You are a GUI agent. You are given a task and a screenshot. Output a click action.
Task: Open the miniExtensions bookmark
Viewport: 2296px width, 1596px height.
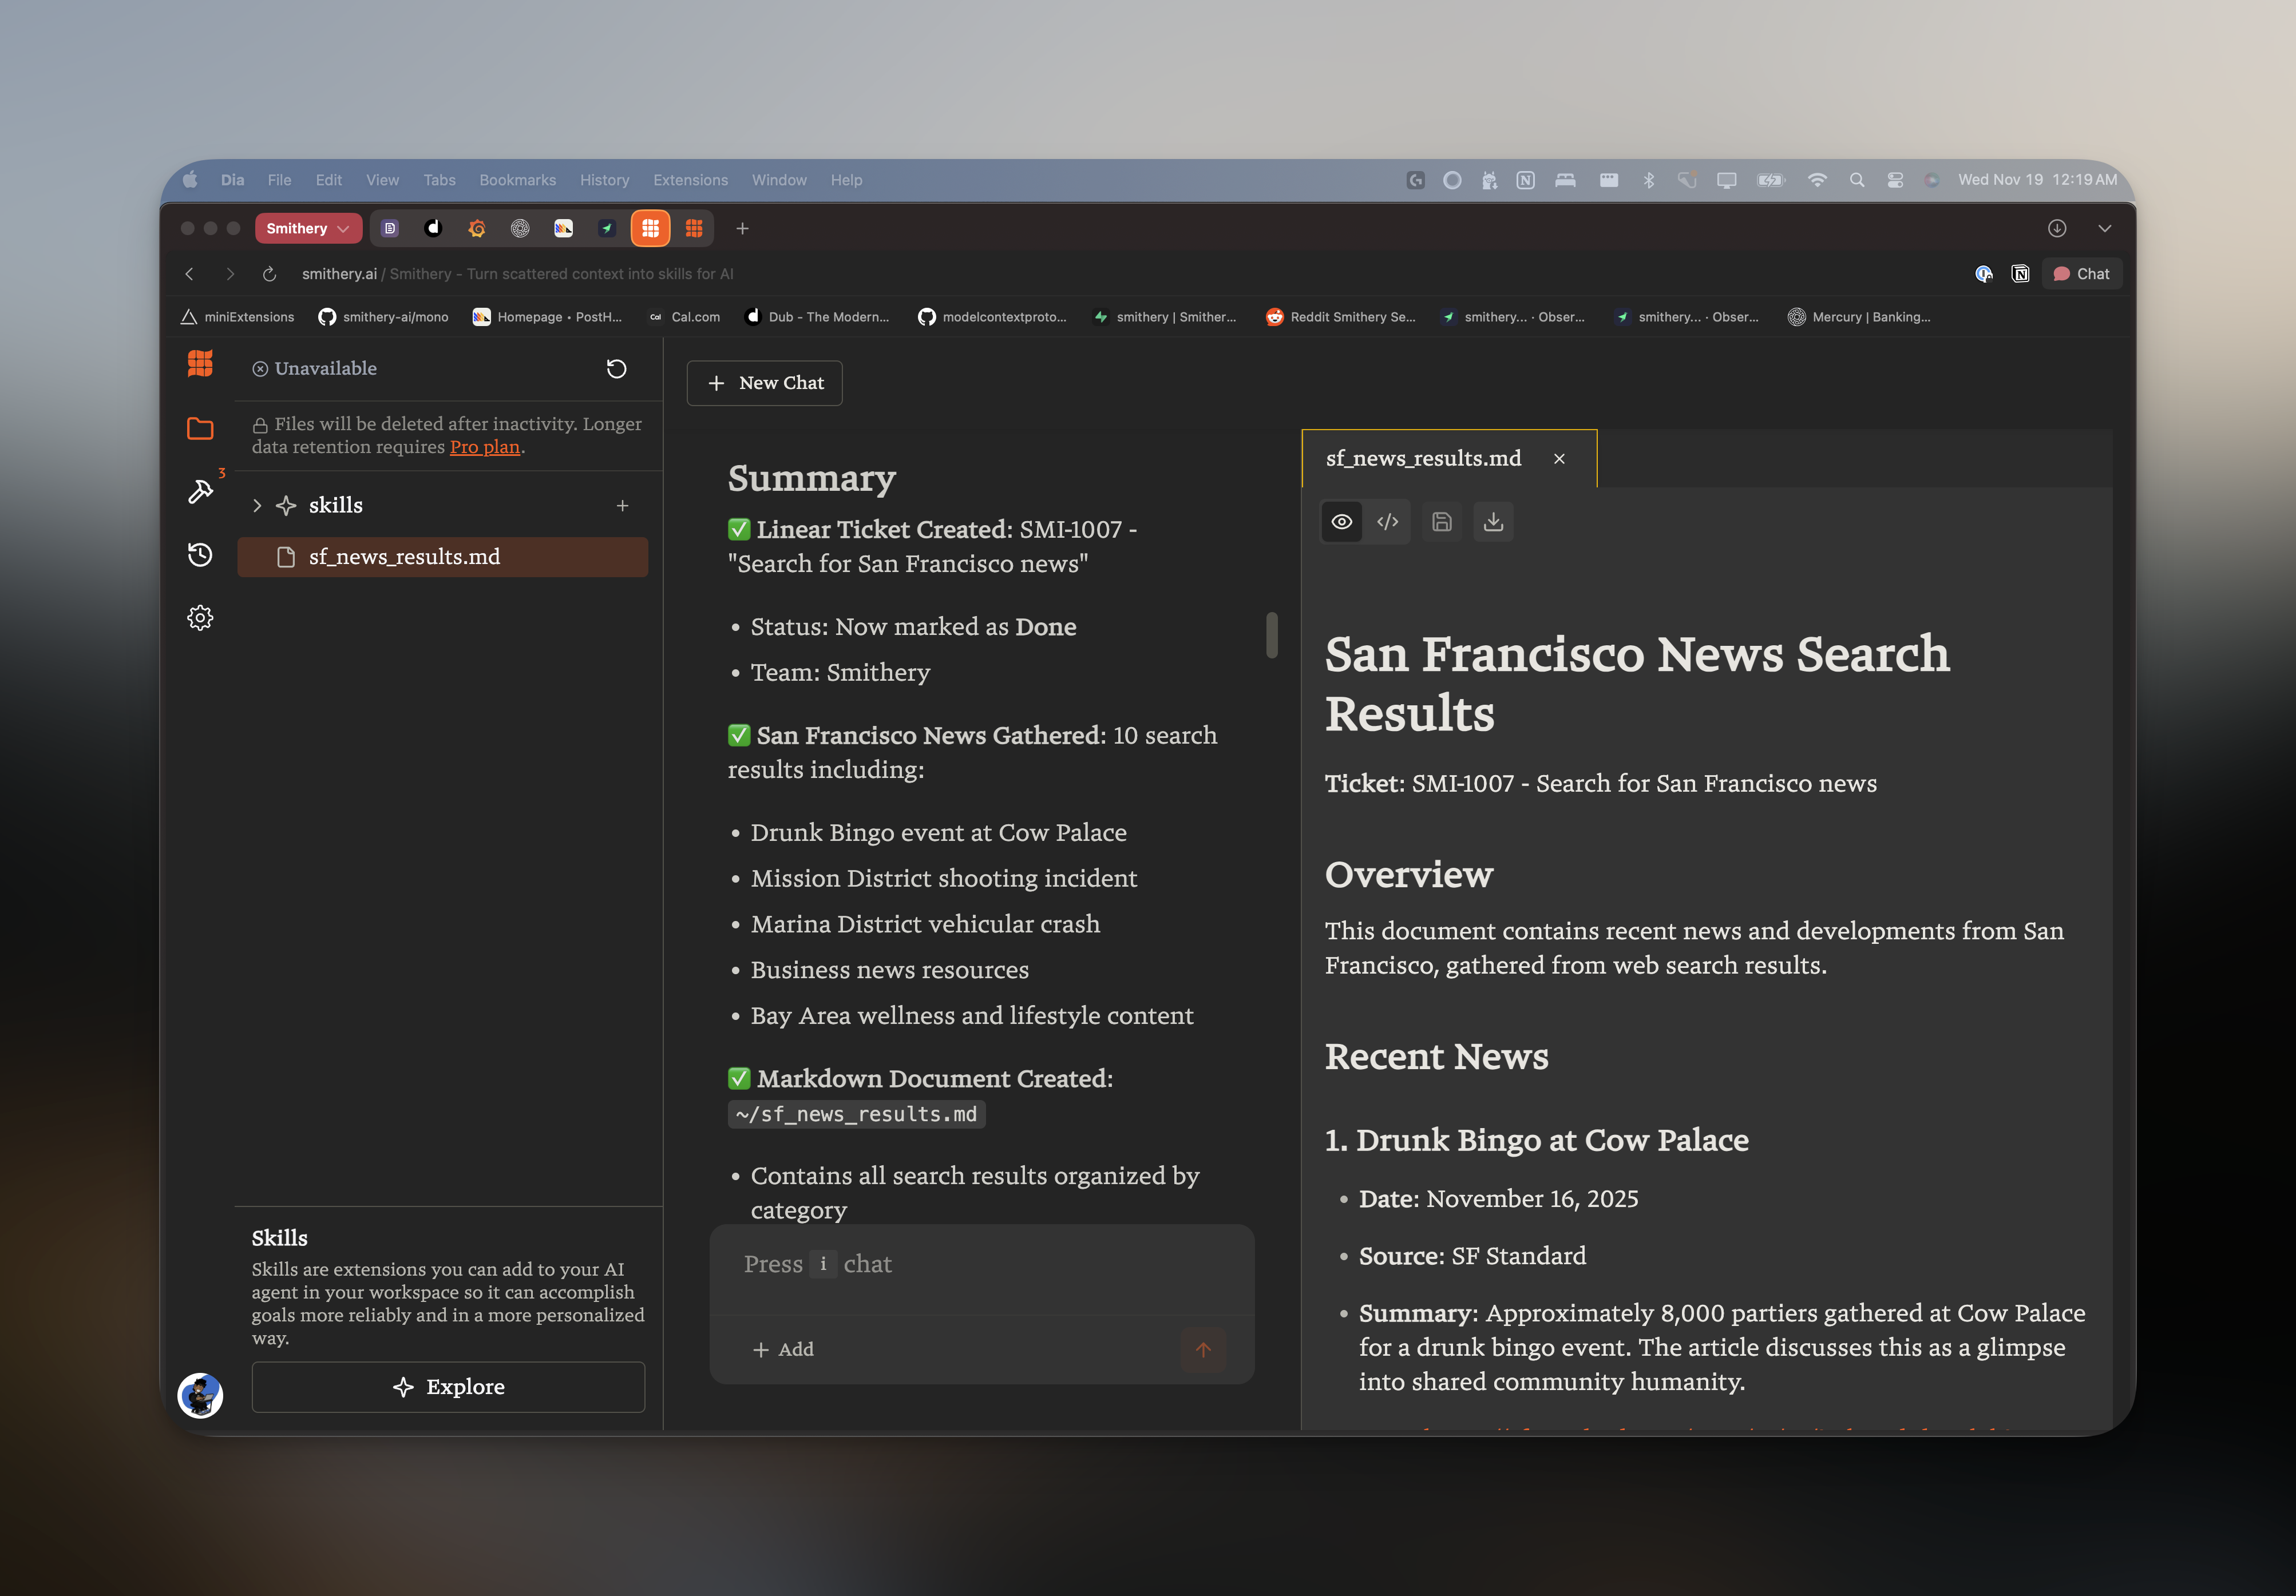pyautogui.click(x=237, y=317)
